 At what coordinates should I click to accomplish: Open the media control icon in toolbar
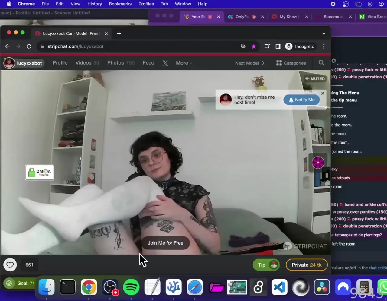click(x=267, y=46)
